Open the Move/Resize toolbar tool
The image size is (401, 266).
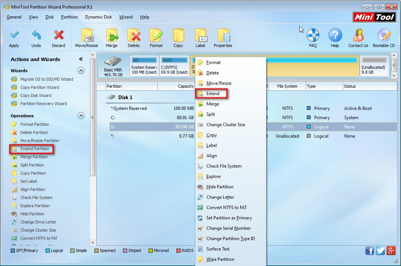[86, 38]
